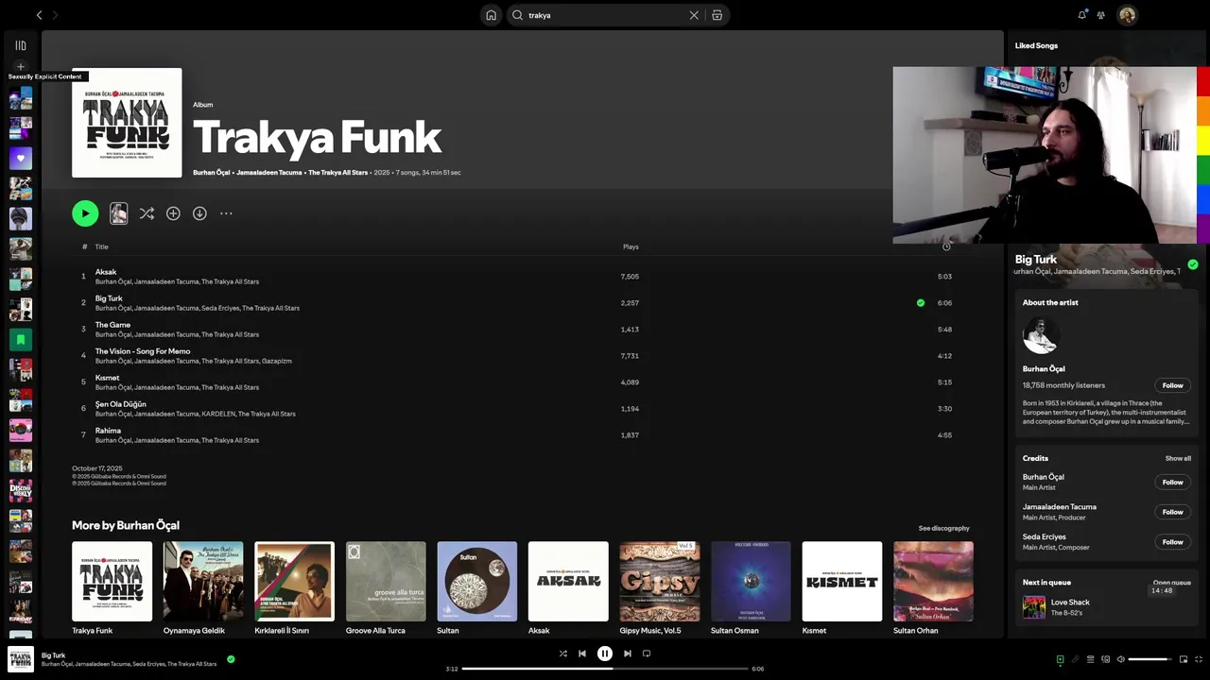Go back with the left arrow

[x=39, y=15]
